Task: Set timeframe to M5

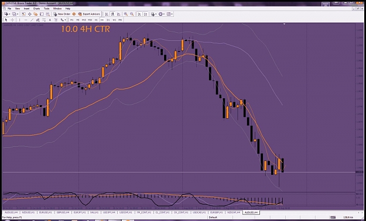Action: pos(78,20)
